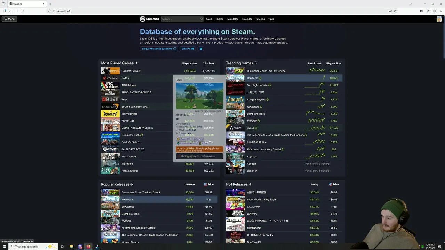Click PUBG: BATTLEGROUNDS row
445x250 pixels.
click(x=160, y=92)
